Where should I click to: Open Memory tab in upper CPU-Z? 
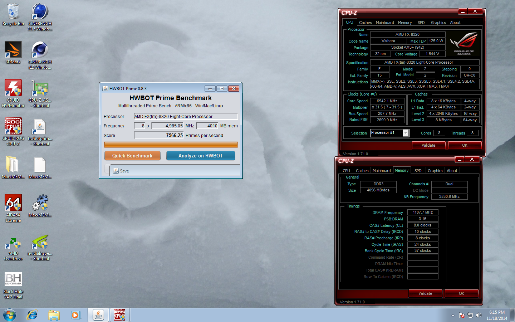point(405,23)
